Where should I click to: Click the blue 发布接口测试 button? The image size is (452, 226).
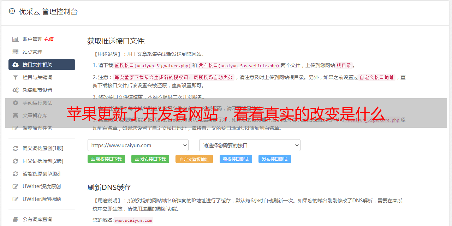tap(275, 159)
